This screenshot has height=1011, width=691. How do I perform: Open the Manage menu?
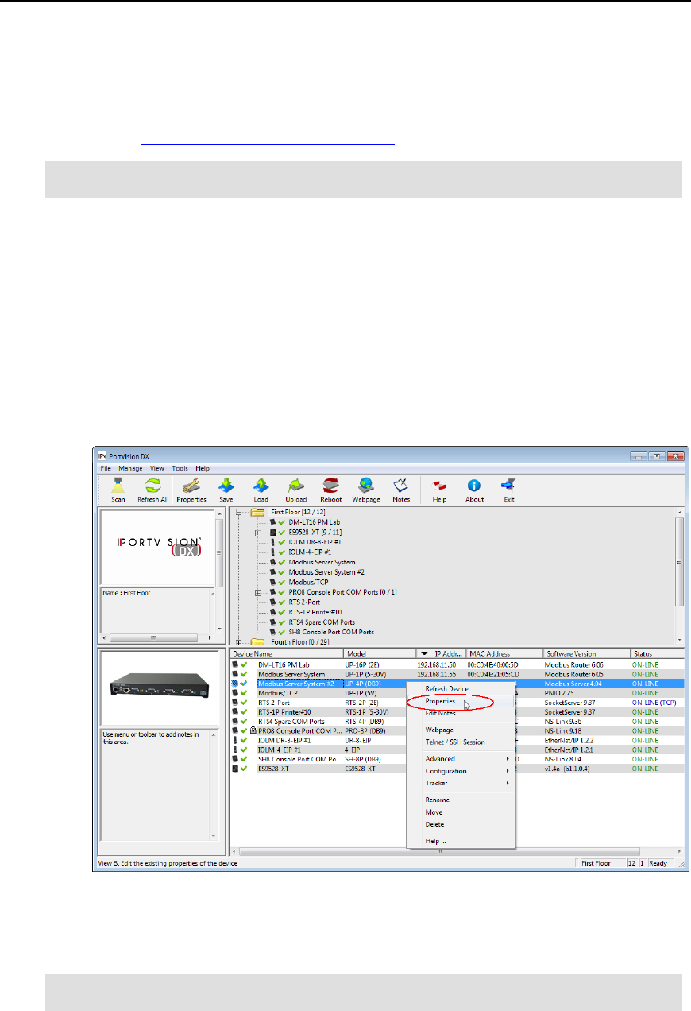(130, 468)
